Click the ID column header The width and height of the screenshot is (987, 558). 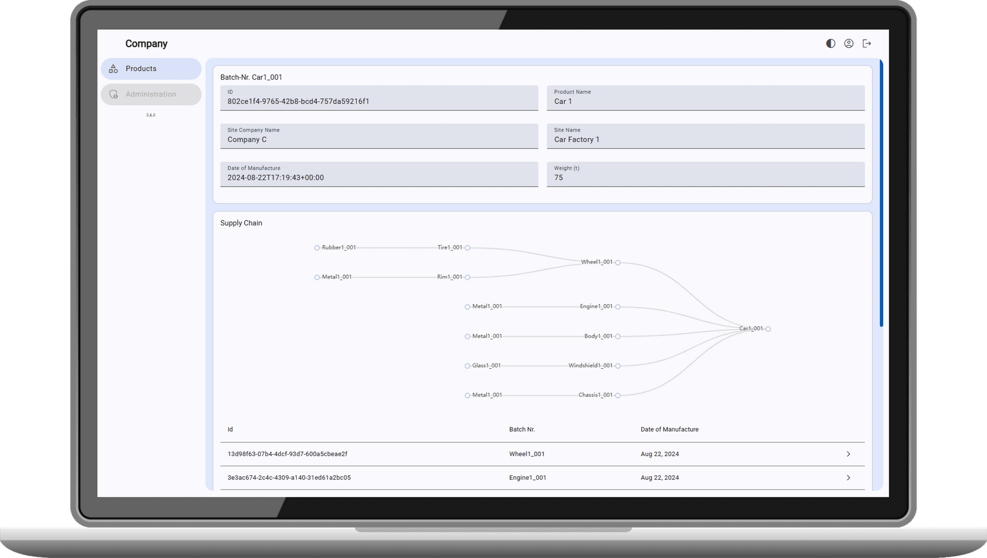[230, 429]
